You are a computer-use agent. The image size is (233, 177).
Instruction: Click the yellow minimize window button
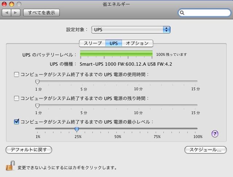click(x=12, y=4)
